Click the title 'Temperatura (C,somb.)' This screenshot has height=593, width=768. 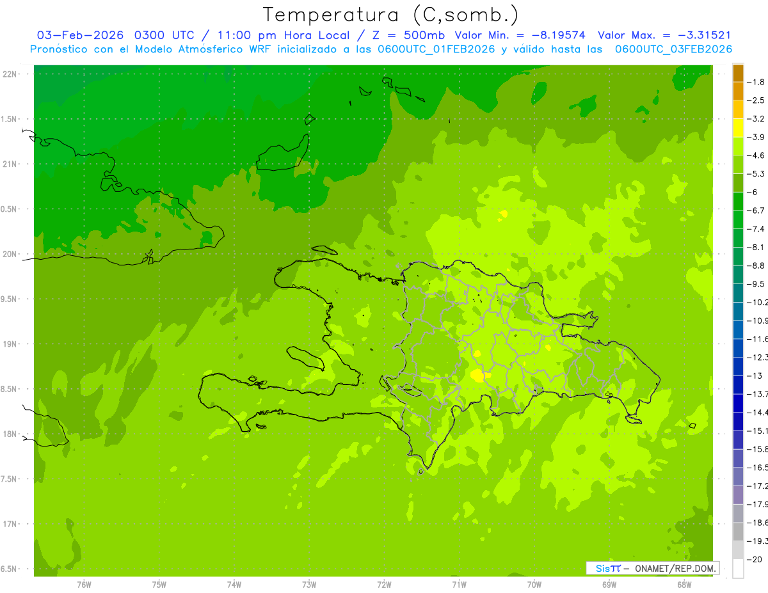click(390, 15)
